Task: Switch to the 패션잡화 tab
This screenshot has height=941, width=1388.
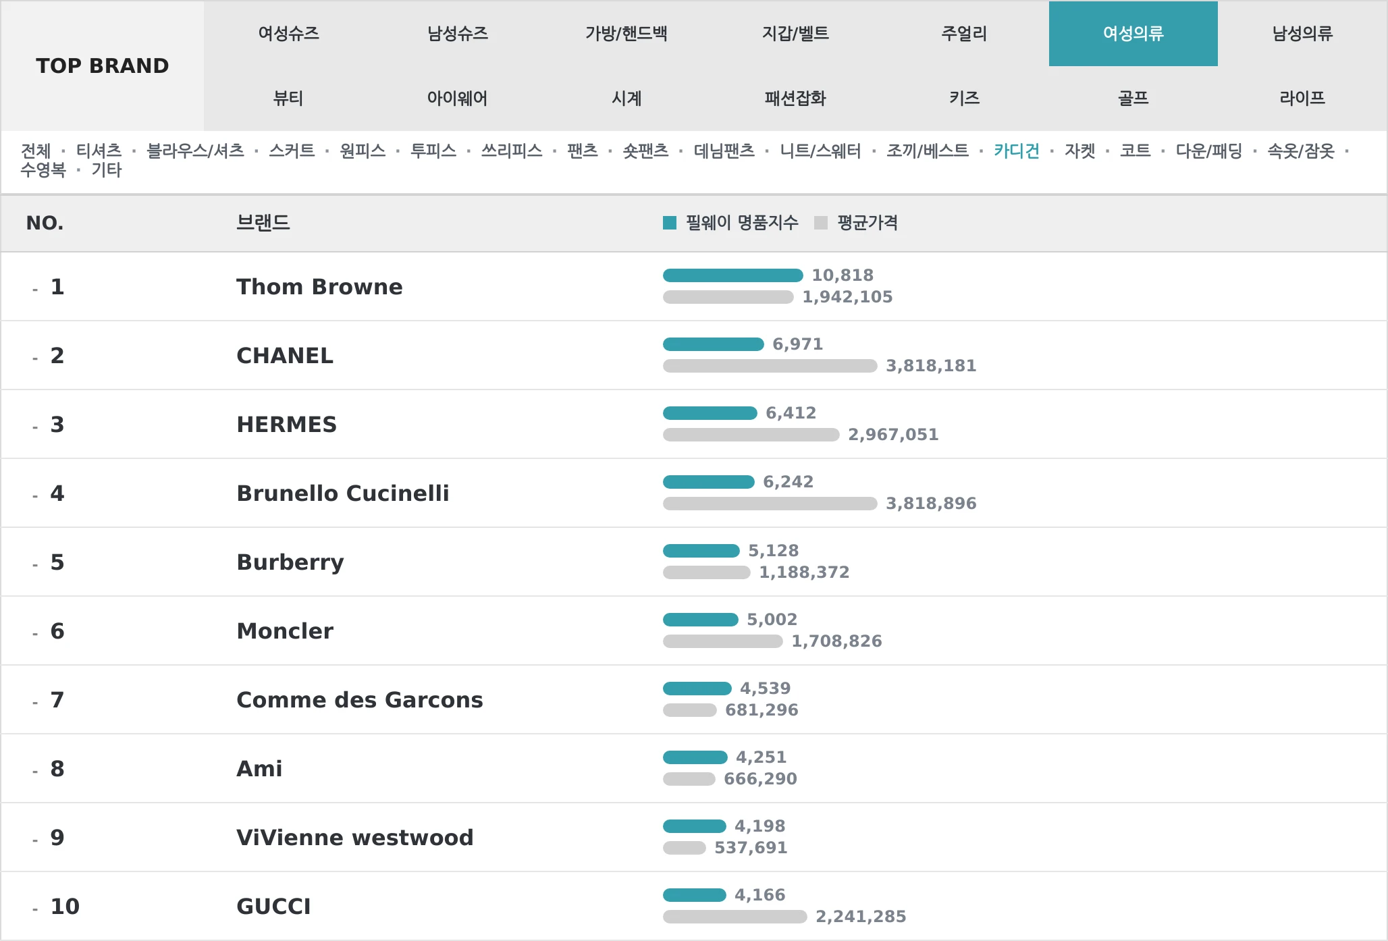Action: [795, 99]
